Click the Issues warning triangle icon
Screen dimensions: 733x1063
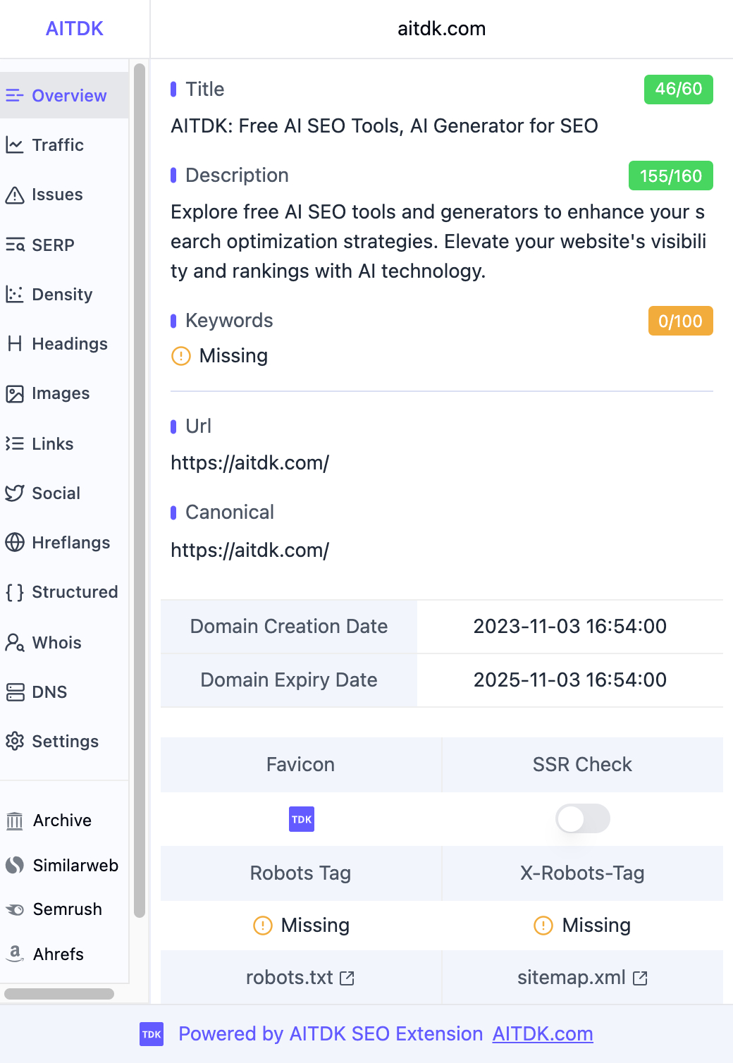click(x=14, y=195)
